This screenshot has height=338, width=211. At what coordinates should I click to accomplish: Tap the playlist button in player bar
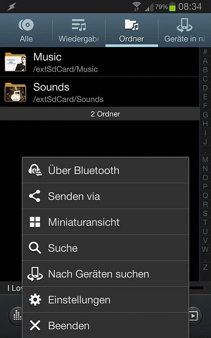click(x=193, y=316)
